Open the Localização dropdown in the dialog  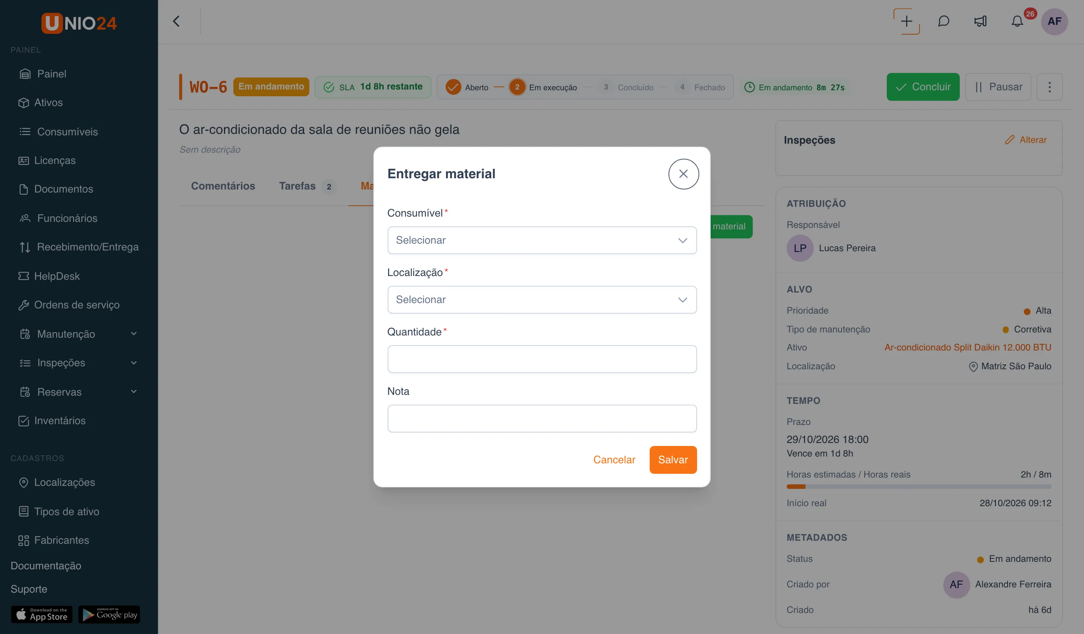tap(542, 300)
